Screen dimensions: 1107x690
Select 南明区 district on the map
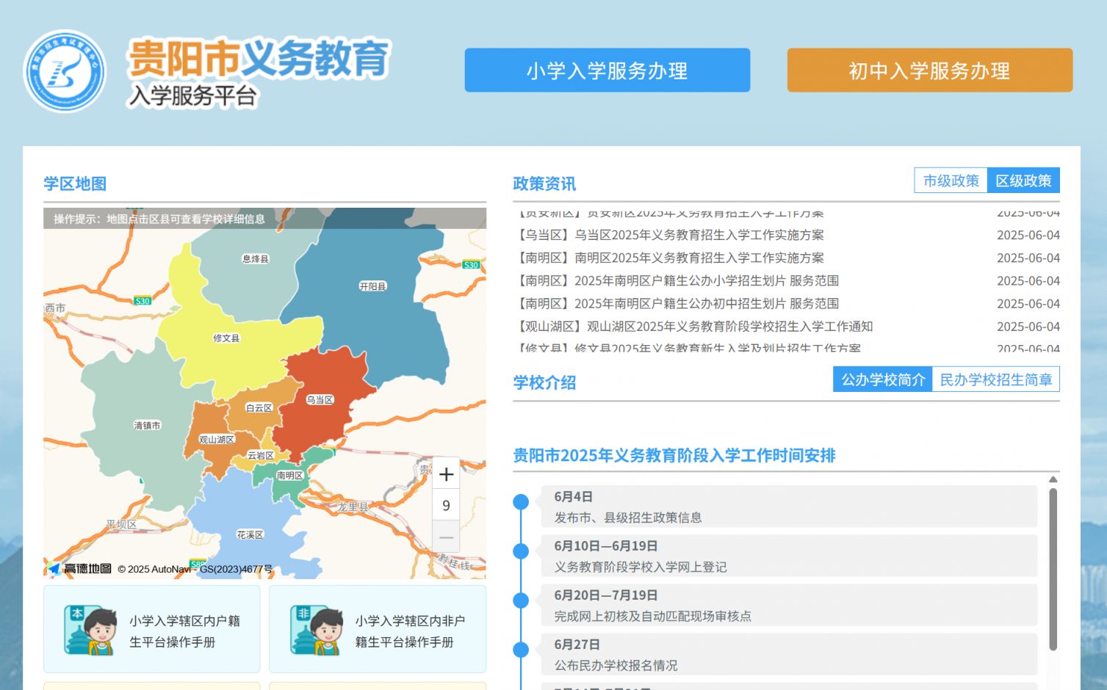290,476
